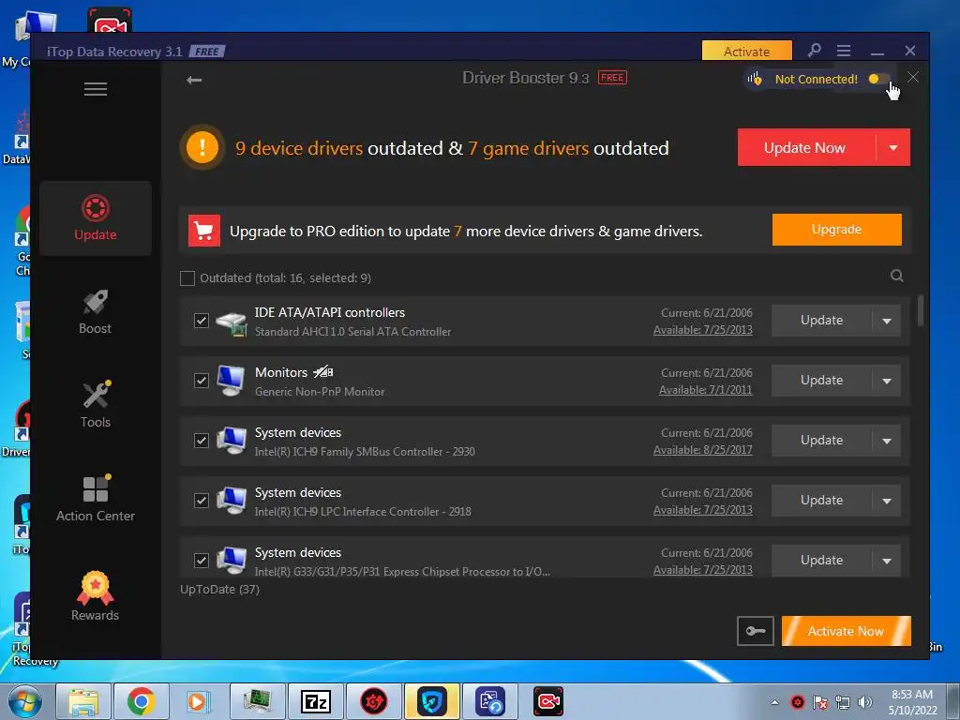960x720 pixels.
Task: Open the Update section in sidebar
Action: pyautogui.click(x=96, y=217)
